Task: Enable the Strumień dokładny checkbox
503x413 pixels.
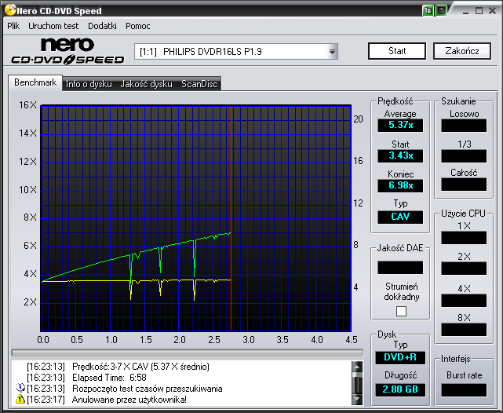Action: coord(401,311)
